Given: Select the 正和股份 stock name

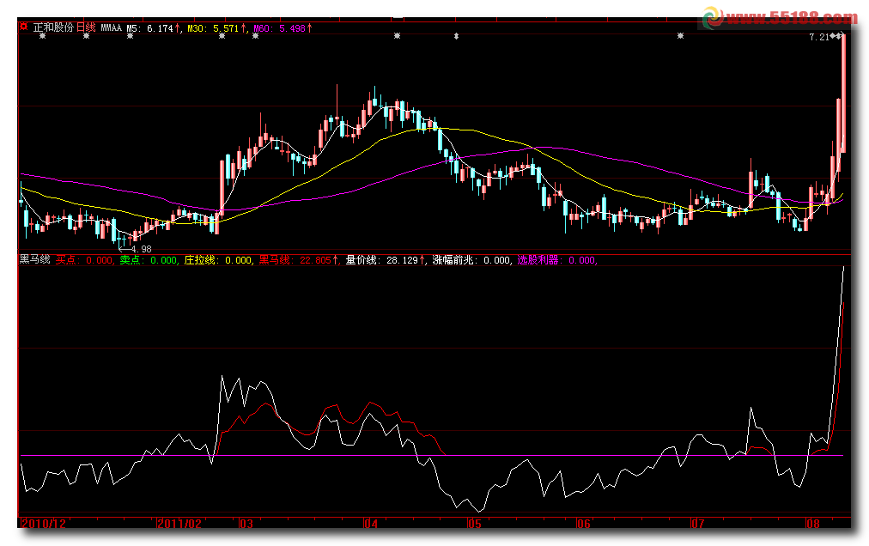Looking at the screenshot, I should click(52, 27).
